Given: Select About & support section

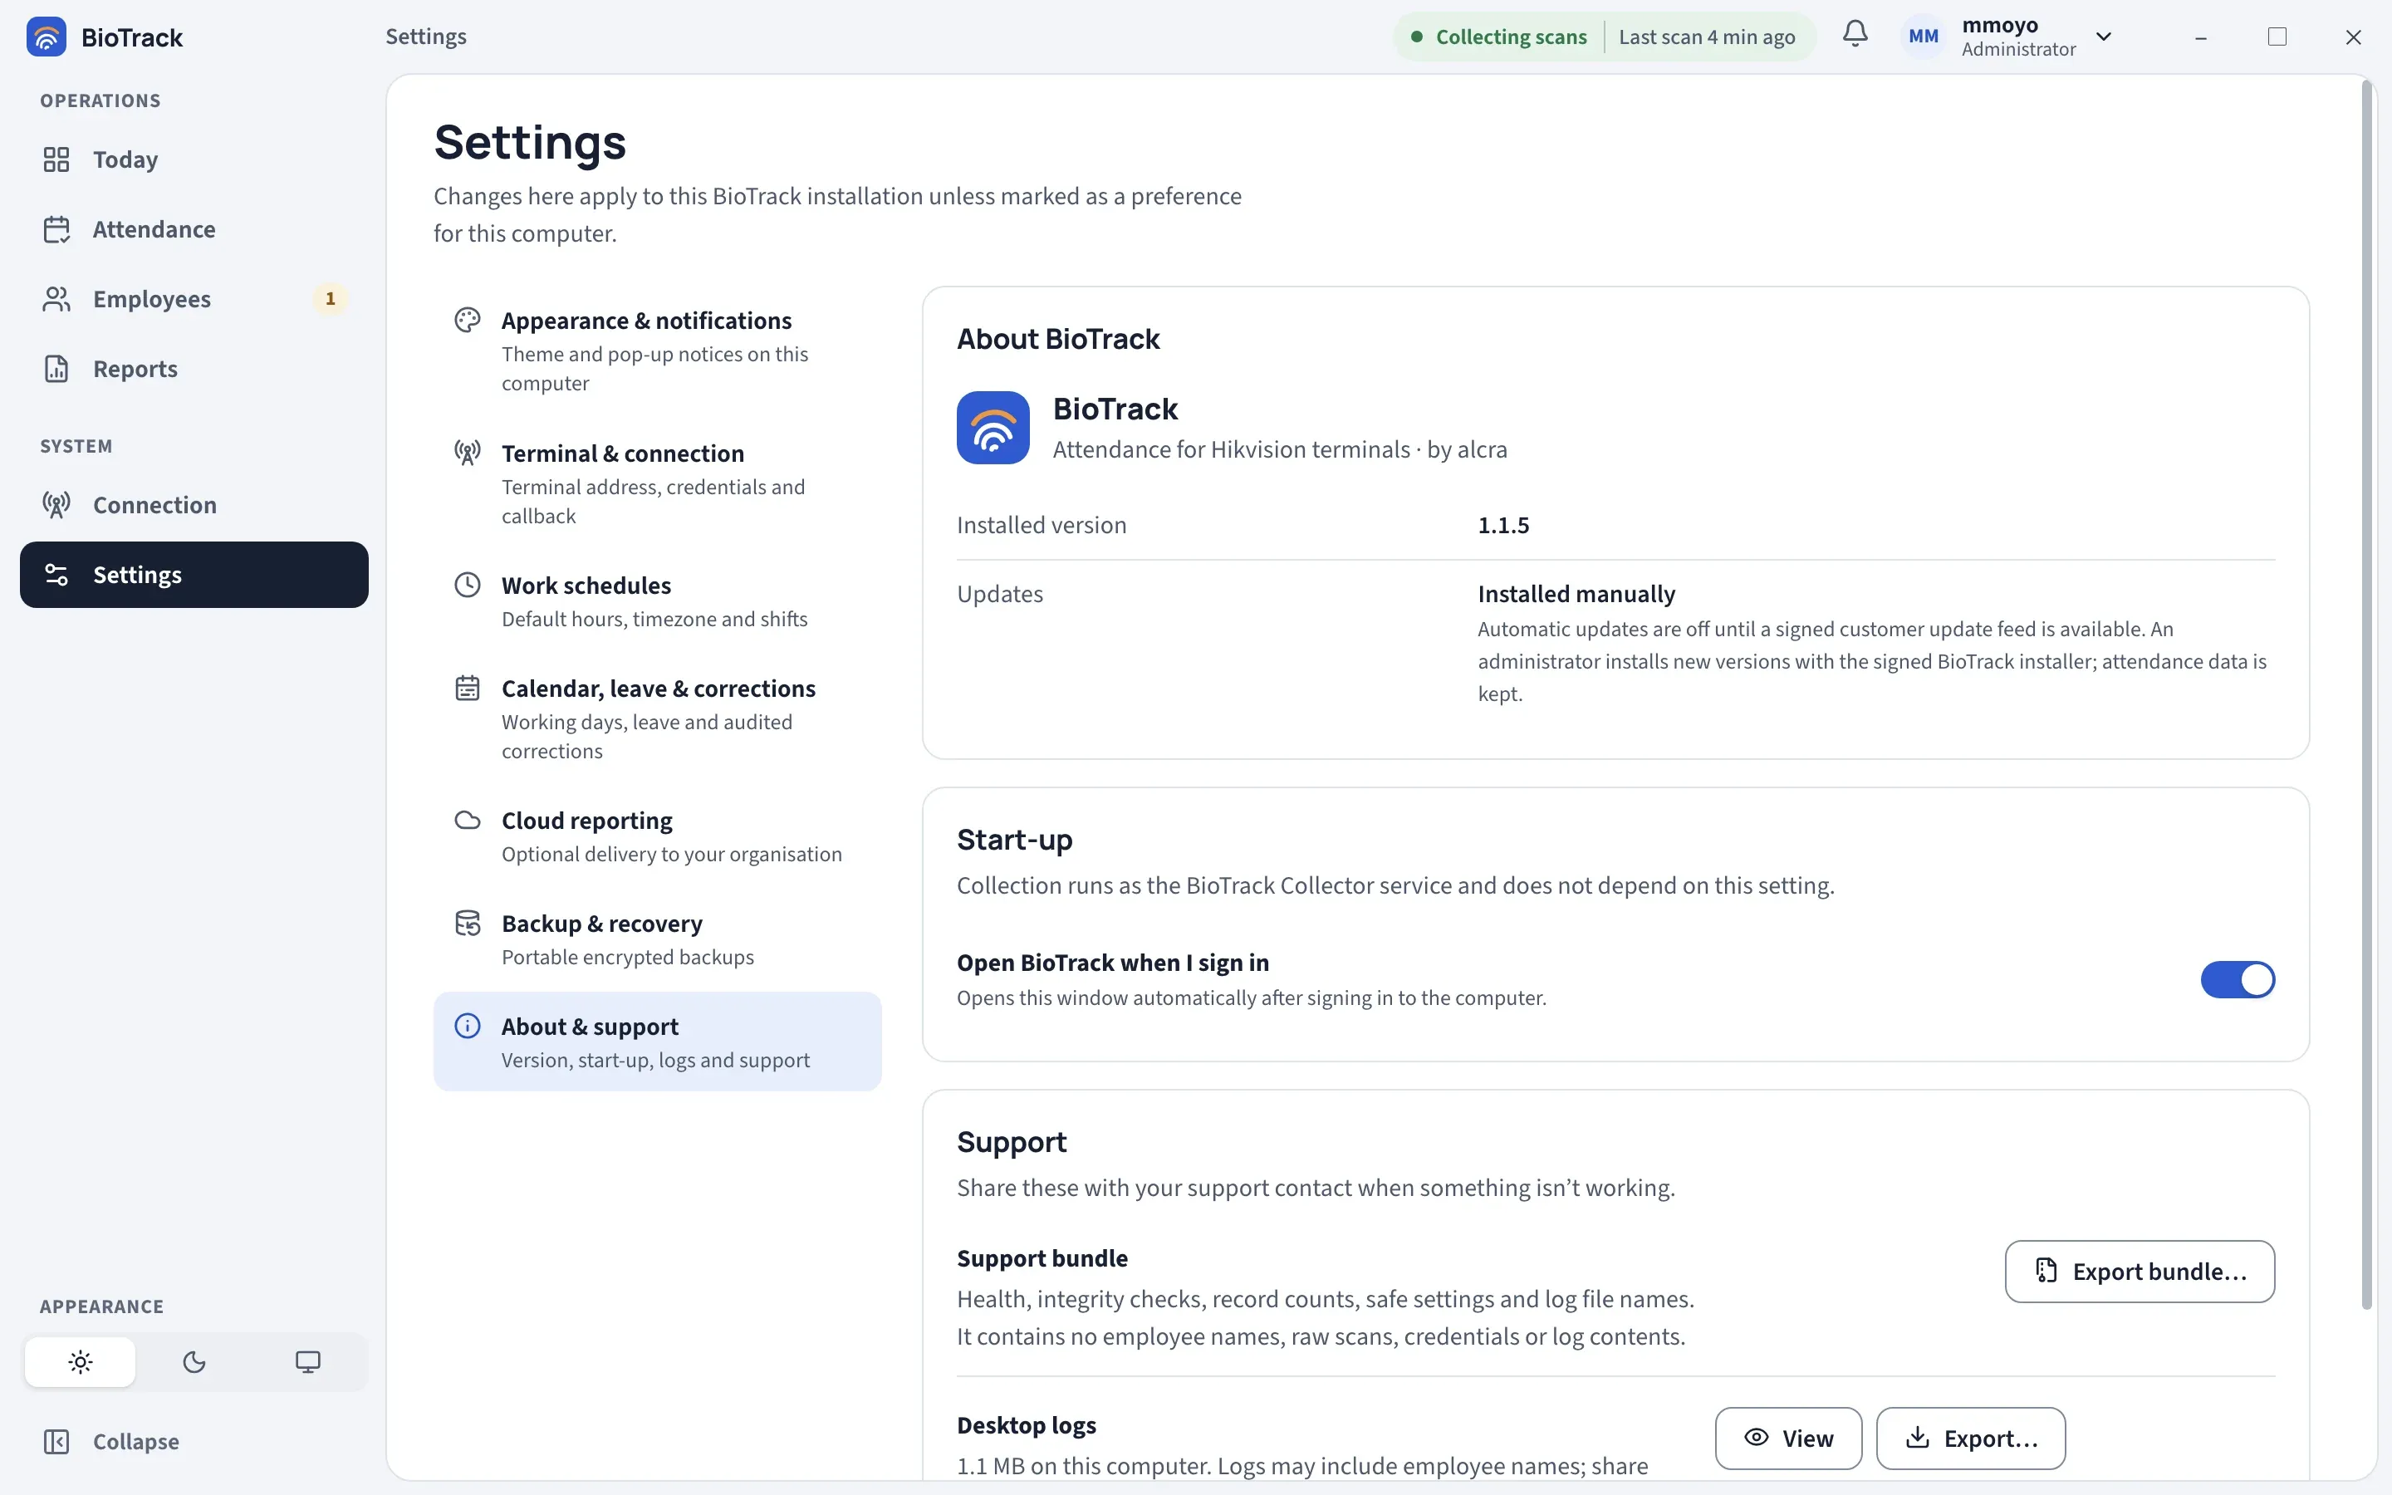Looking at the screenshot, I should (x=657, y=1042).
